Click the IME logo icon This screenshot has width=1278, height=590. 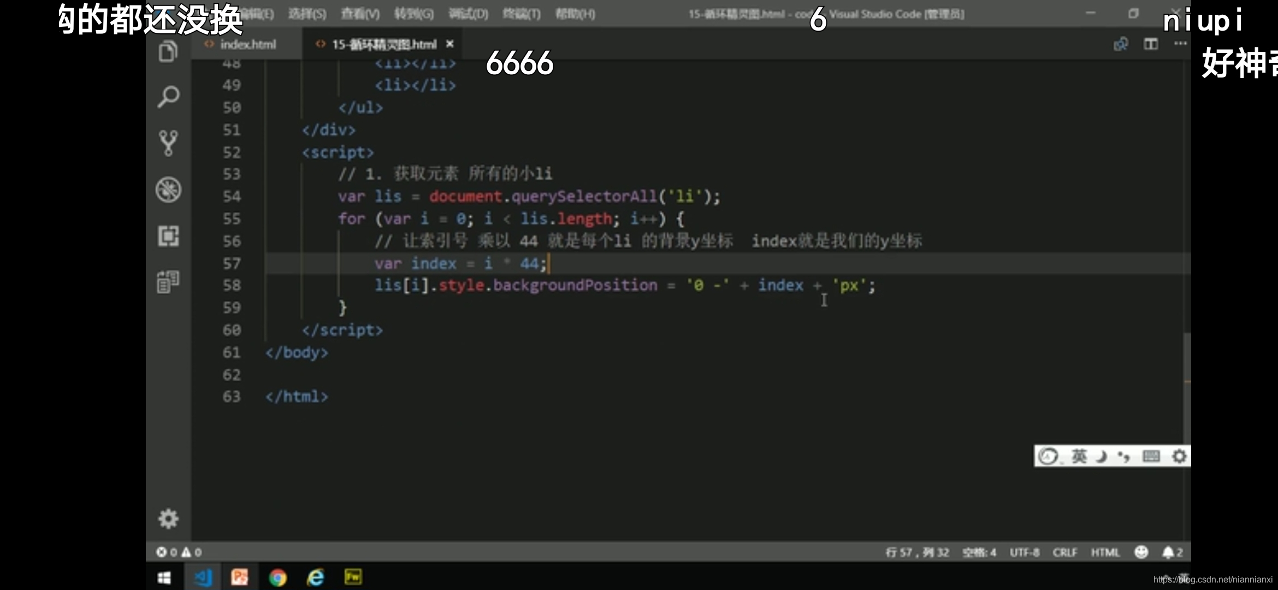[x=1048, y=456]
